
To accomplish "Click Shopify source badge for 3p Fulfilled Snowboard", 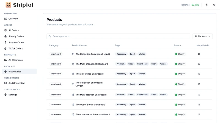I will 180,74.
